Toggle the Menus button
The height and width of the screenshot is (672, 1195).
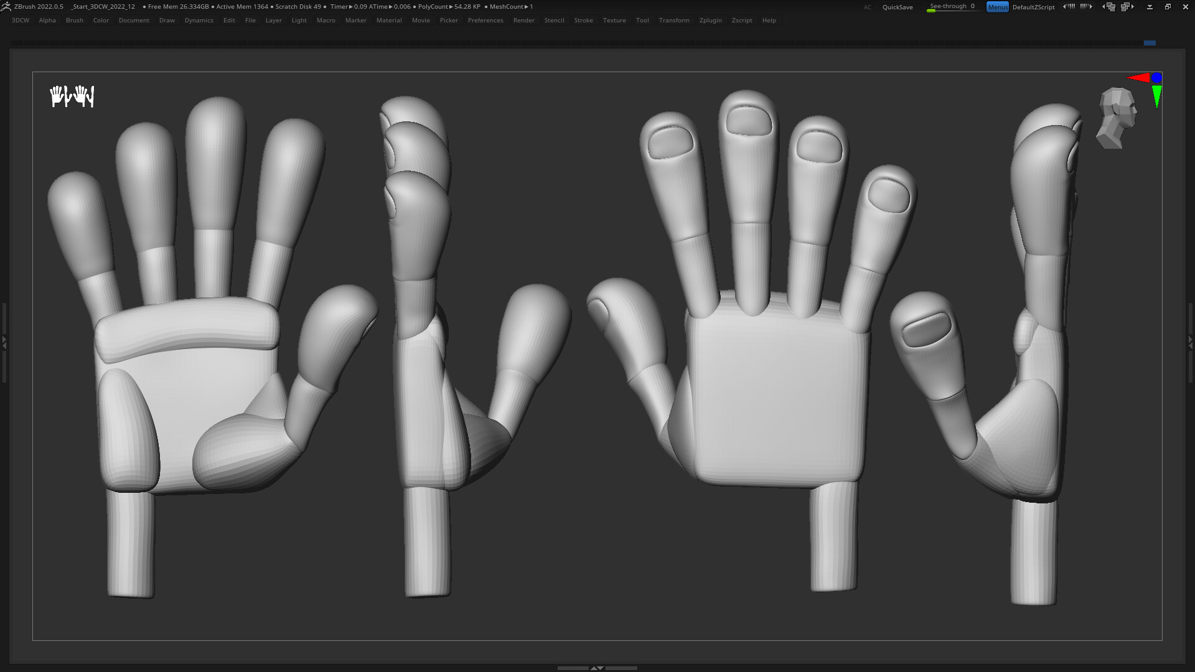[998, 7]
